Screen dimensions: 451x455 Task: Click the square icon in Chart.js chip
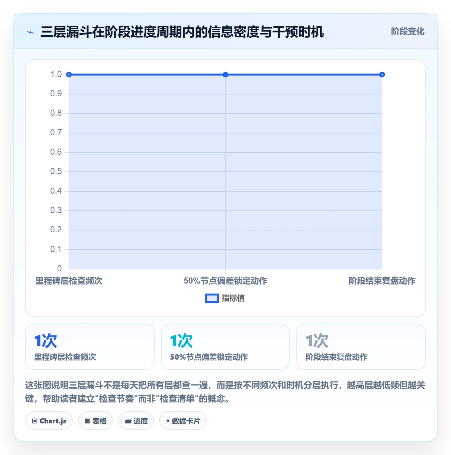click(35, 421)
